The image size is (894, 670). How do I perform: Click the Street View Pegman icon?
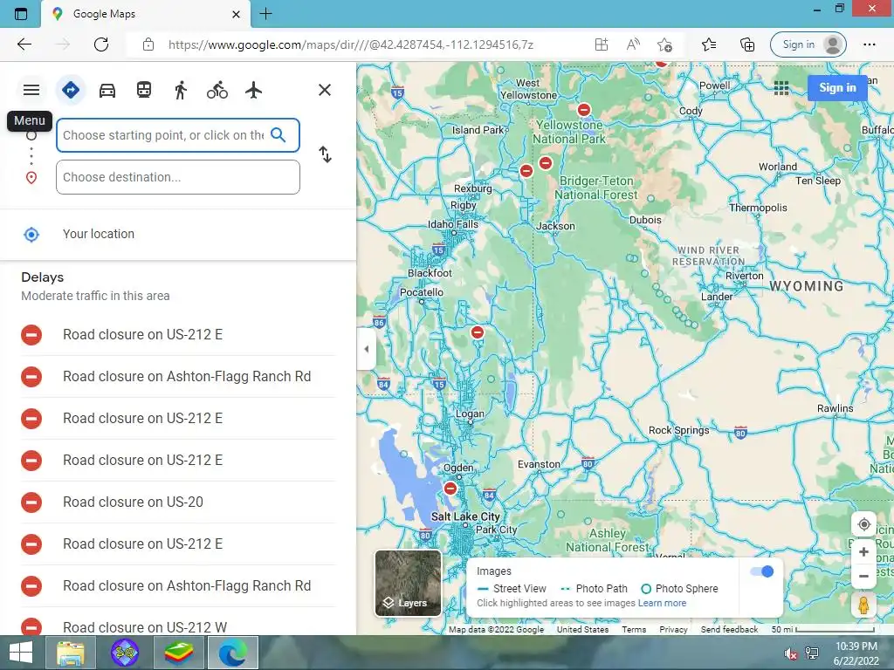click(x=863, y=605)
